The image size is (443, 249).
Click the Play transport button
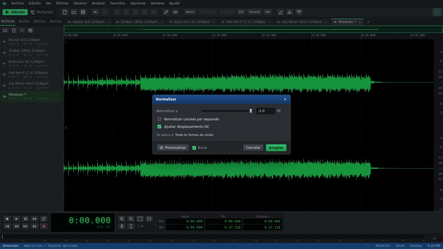coord(16,219)
